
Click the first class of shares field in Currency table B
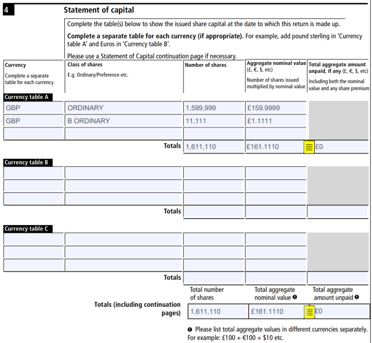tap(123, 173)
